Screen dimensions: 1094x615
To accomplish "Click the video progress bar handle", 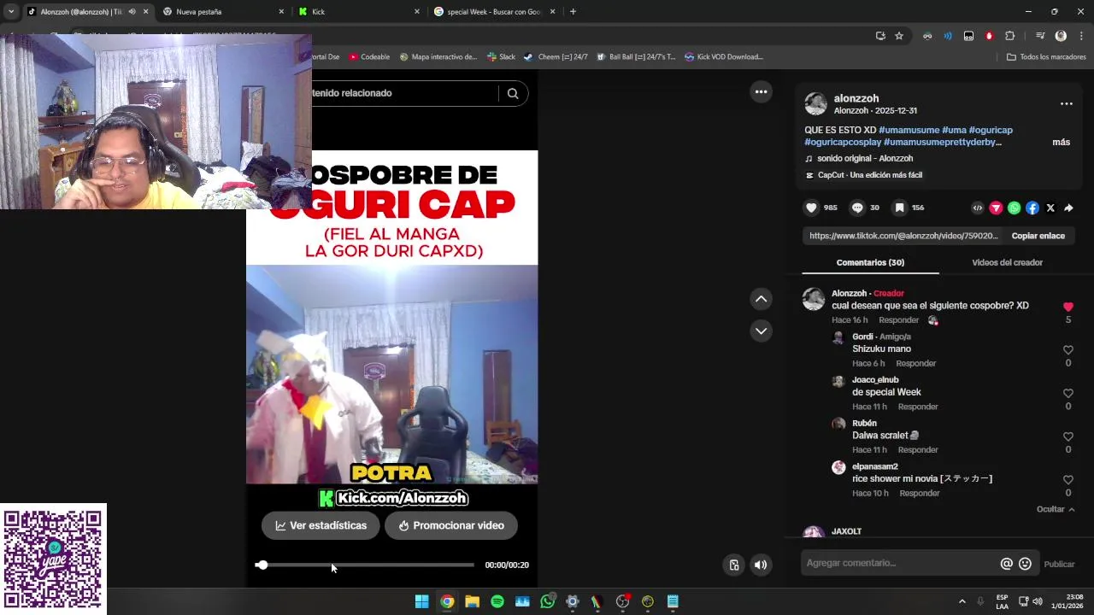I will point(262,565).
